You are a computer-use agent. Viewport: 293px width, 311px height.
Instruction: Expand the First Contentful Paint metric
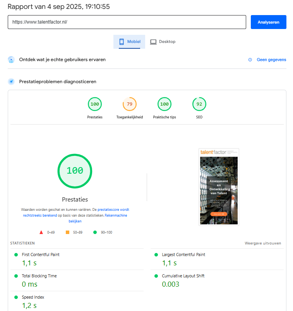click(x=41, y=255)
